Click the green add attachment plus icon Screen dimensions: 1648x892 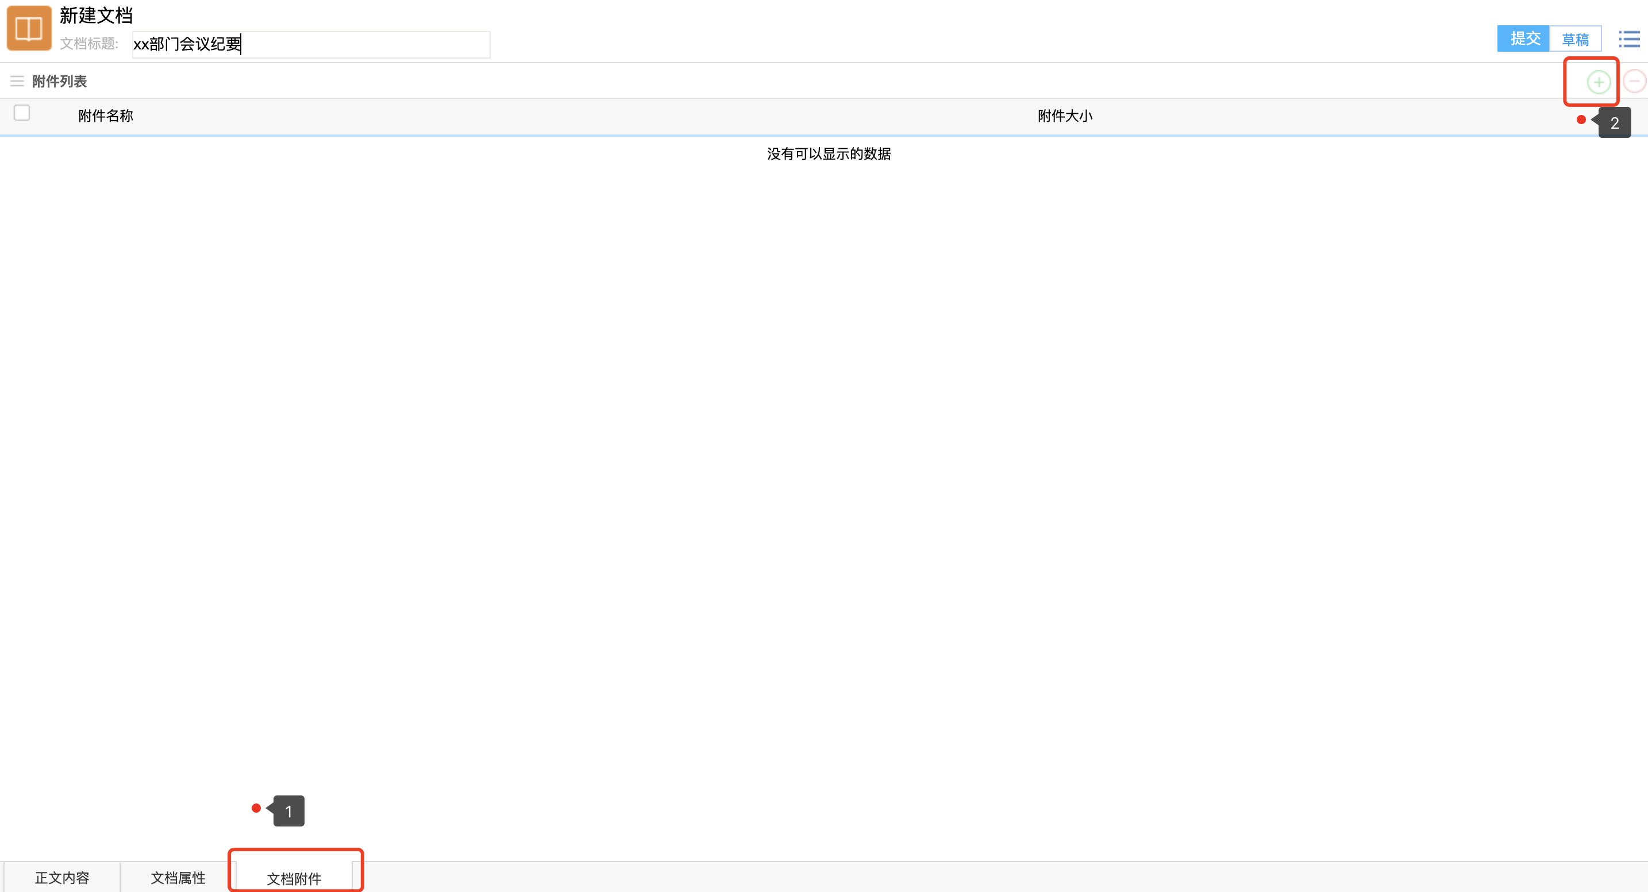click(x=1598, y=82)
